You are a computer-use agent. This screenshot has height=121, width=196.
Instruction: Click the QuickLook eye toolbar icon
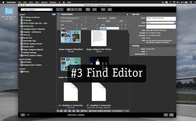(103, 10)
